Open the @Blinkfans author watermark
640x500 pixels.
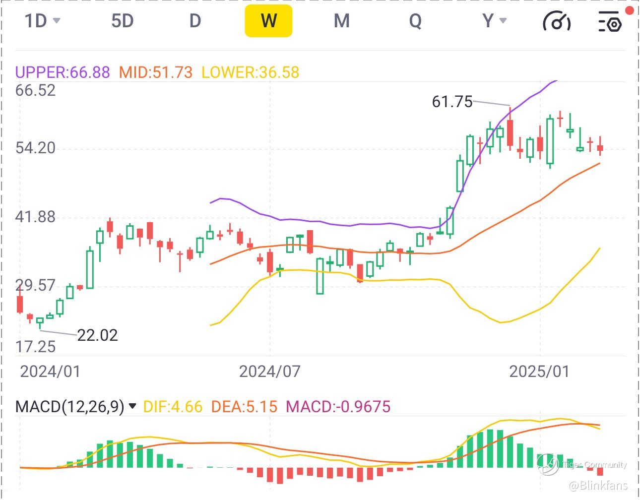tap(598, 486)
